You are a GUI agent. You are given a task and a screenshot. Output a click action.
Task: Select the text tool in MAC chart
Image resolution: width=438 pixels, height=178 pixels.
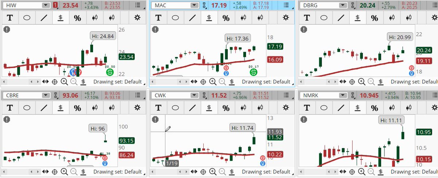[x=158, y=18]
